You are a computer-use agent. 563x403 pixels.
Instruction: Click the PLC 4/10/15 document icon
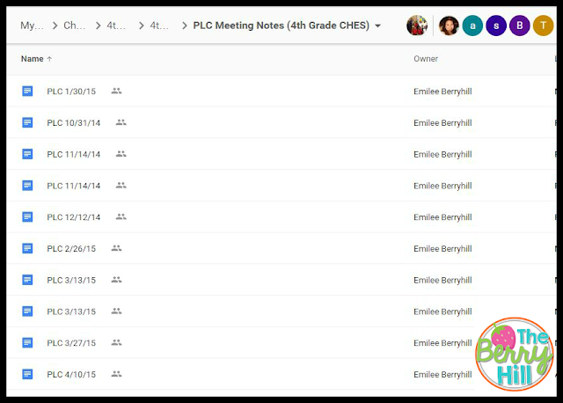[x=27, y=374]
